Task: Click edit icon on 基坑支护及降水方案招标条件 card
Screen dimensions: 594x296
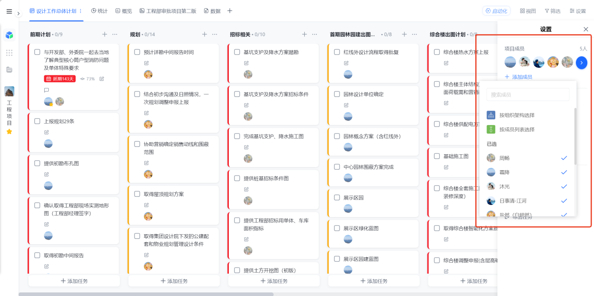Action: pyautogui.click(x=246, y=105)
